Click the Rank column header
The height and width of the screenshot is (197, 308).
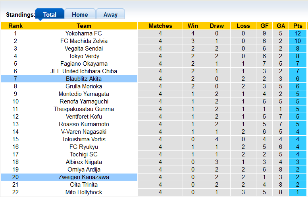[x=15, y=26]
